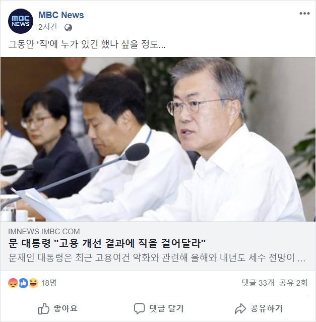View who reacted via 18명 count
Image resolution: width=316 pixels, height=322 pixels.
tap(49, 283)
